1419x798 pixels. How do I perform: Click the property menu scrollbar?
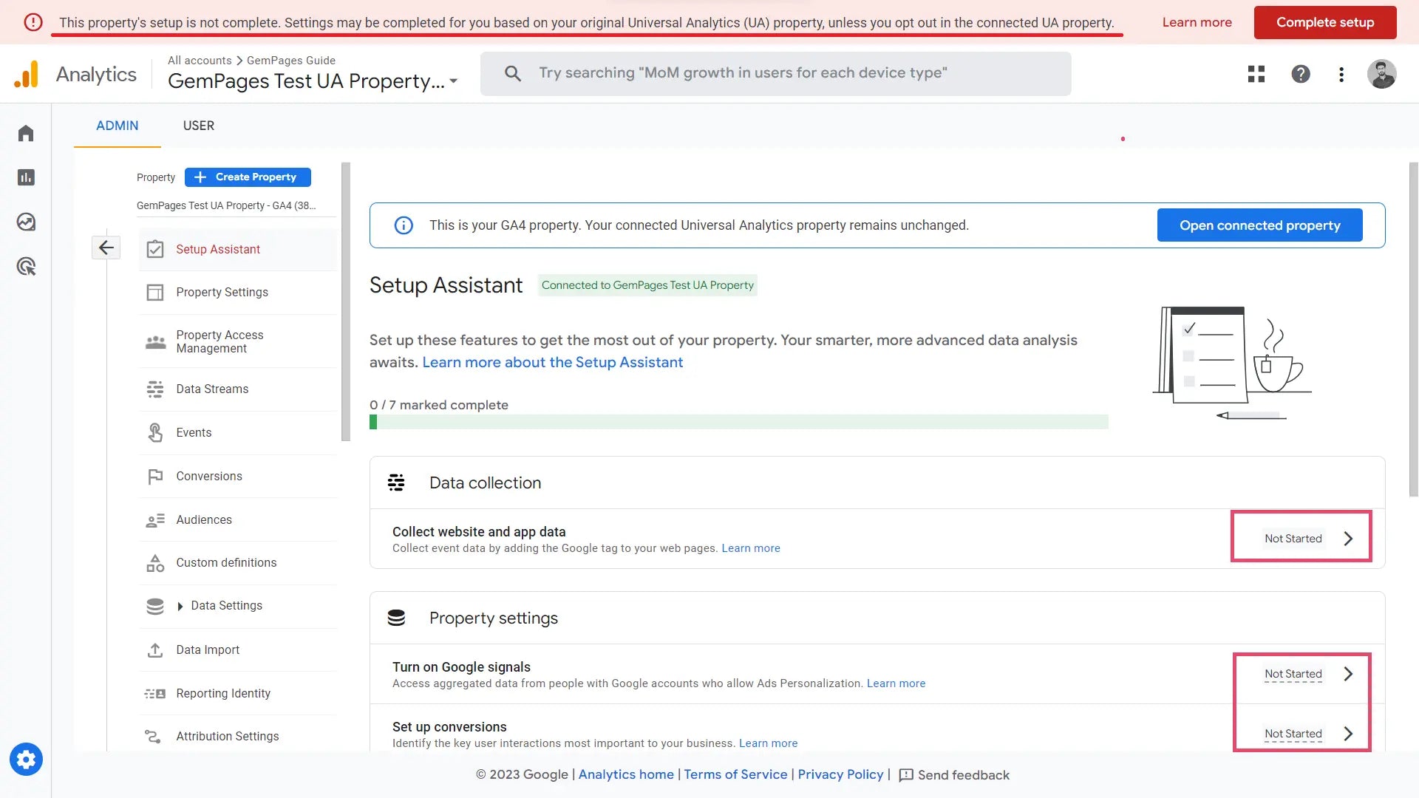click(345, 301)
